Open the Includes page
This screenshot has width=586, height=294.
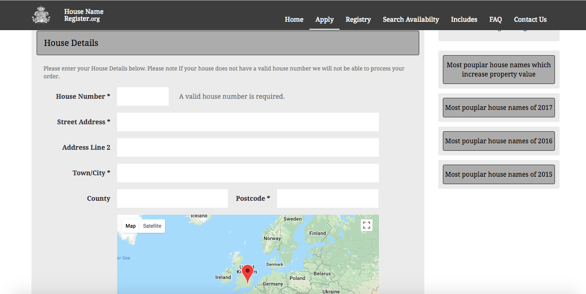464,19
